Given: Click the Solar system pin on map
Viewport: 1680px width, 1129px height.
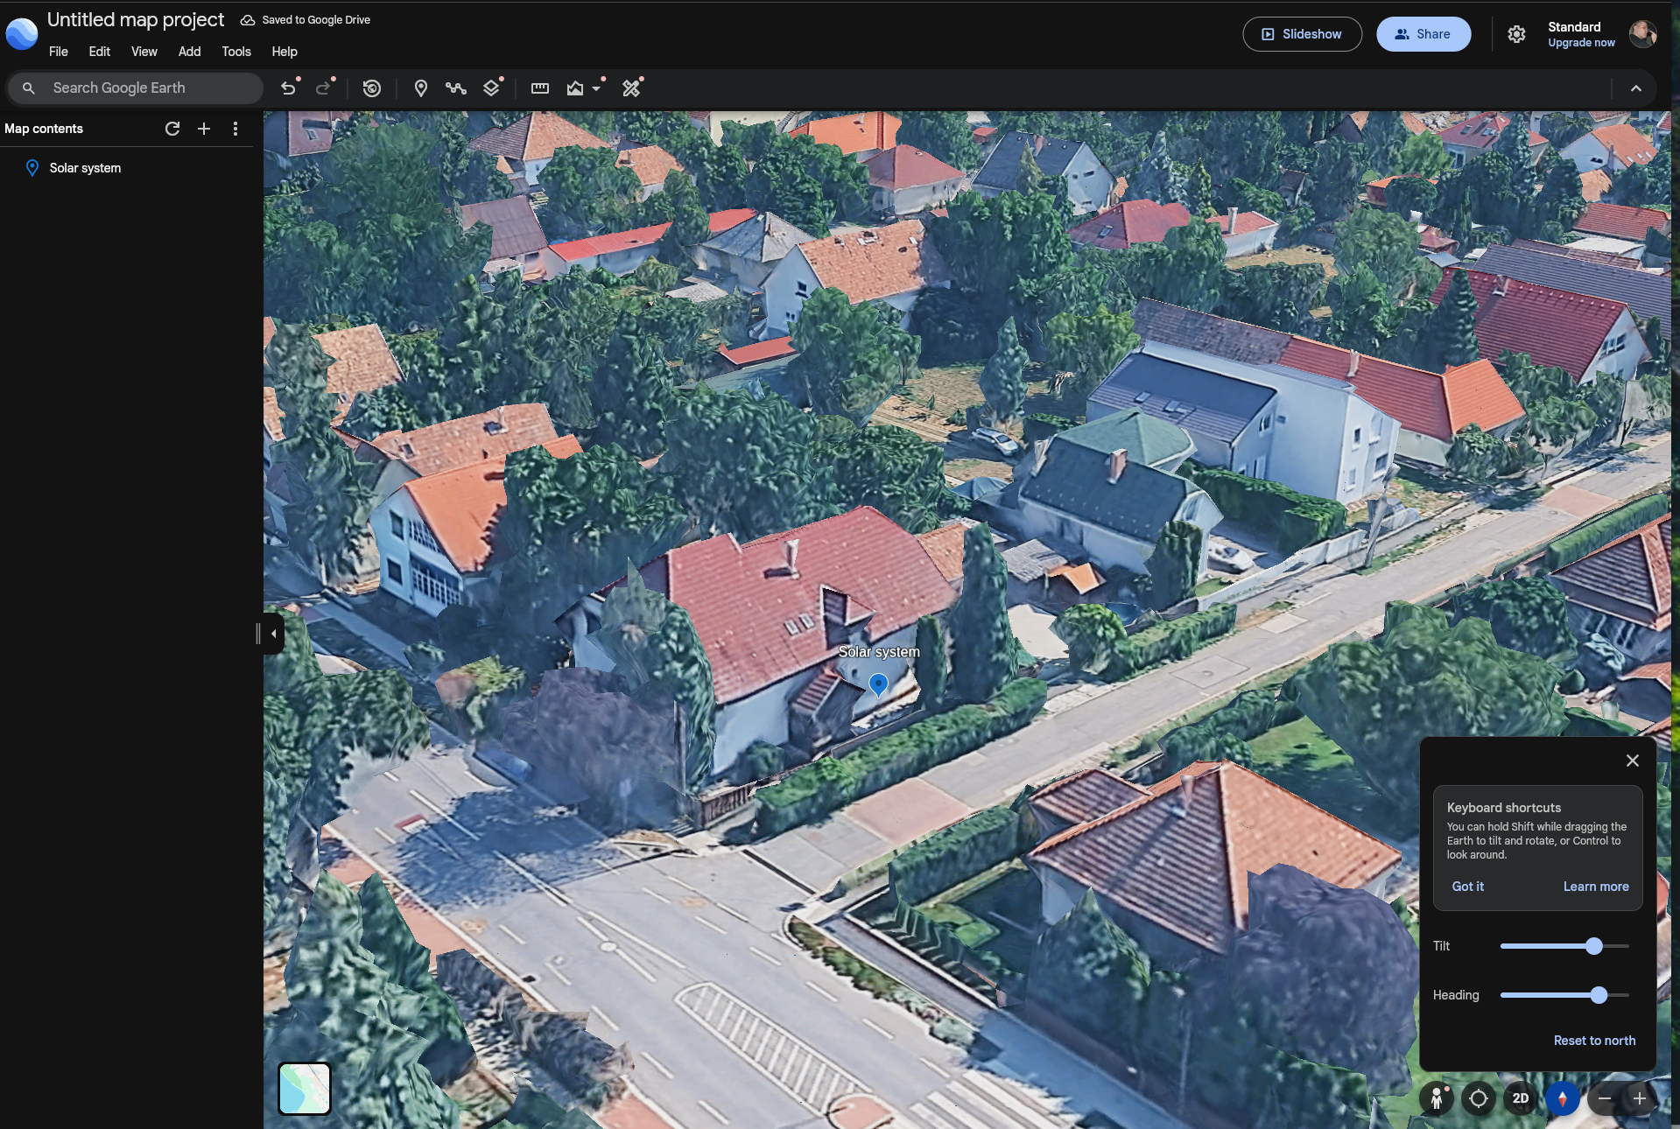Looking at the screenshot, I should coord(878,684).
